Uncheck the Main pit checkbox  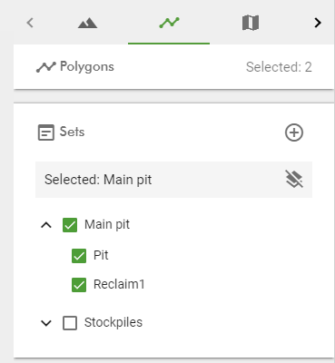70,225
